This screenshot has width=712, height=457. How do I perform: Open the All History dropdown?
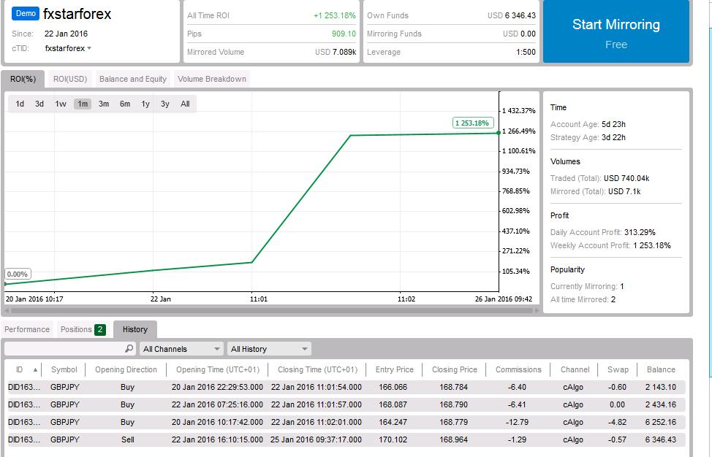(x=269, y=349)
